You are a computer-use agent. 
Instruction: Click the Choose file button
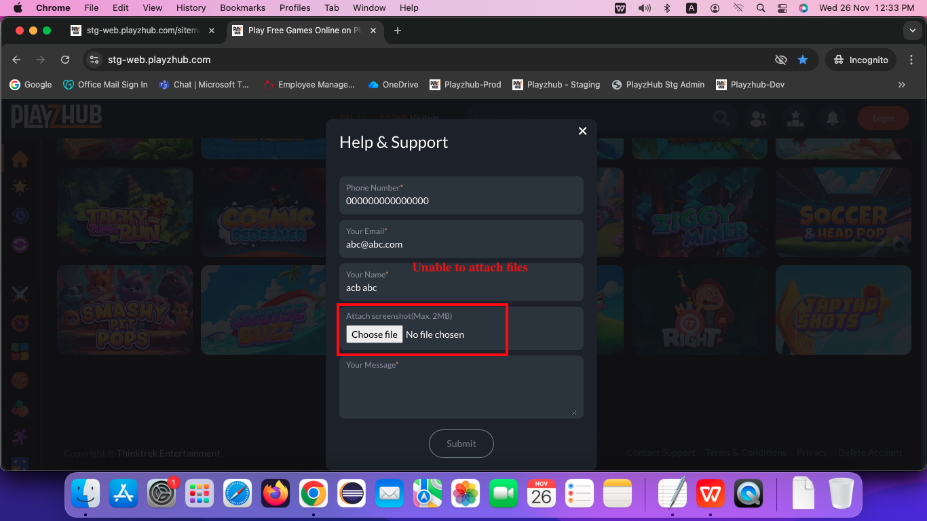tap(375, 334)
